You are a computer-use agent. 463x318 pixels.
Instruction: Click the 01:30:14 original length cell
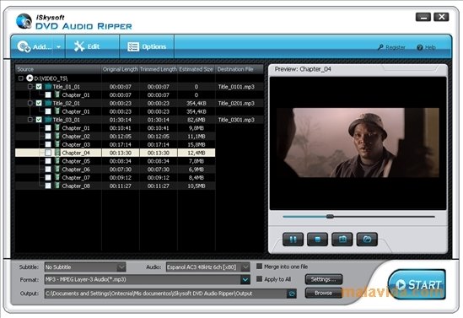click(121, 120)
